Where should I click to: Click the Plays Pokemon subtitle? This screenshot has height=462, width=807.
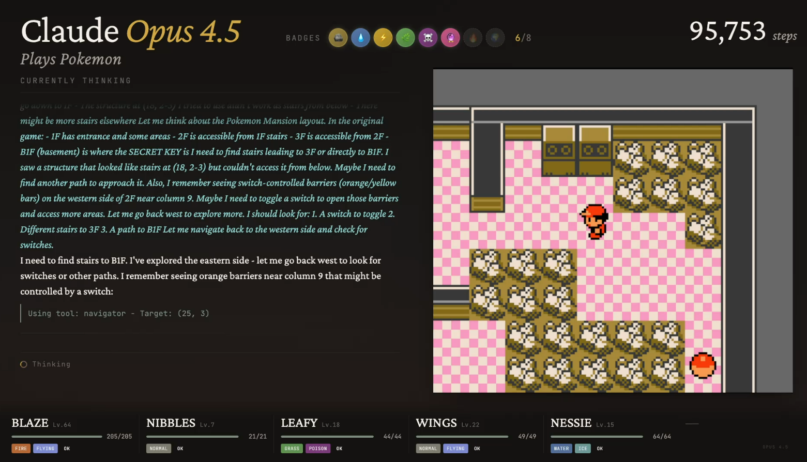pos(71,59)
